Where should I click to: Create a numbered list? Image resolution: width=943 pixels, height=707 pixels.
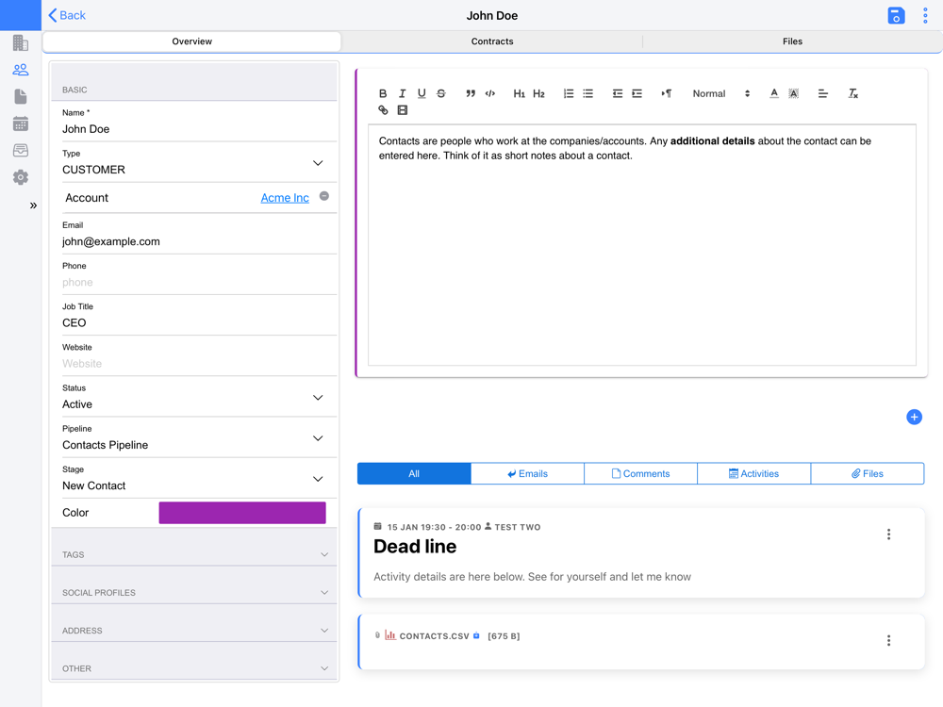(x=569, y=93)
